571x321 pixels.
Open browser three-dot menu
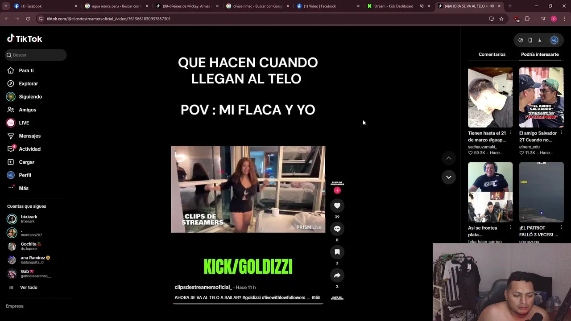564,19
